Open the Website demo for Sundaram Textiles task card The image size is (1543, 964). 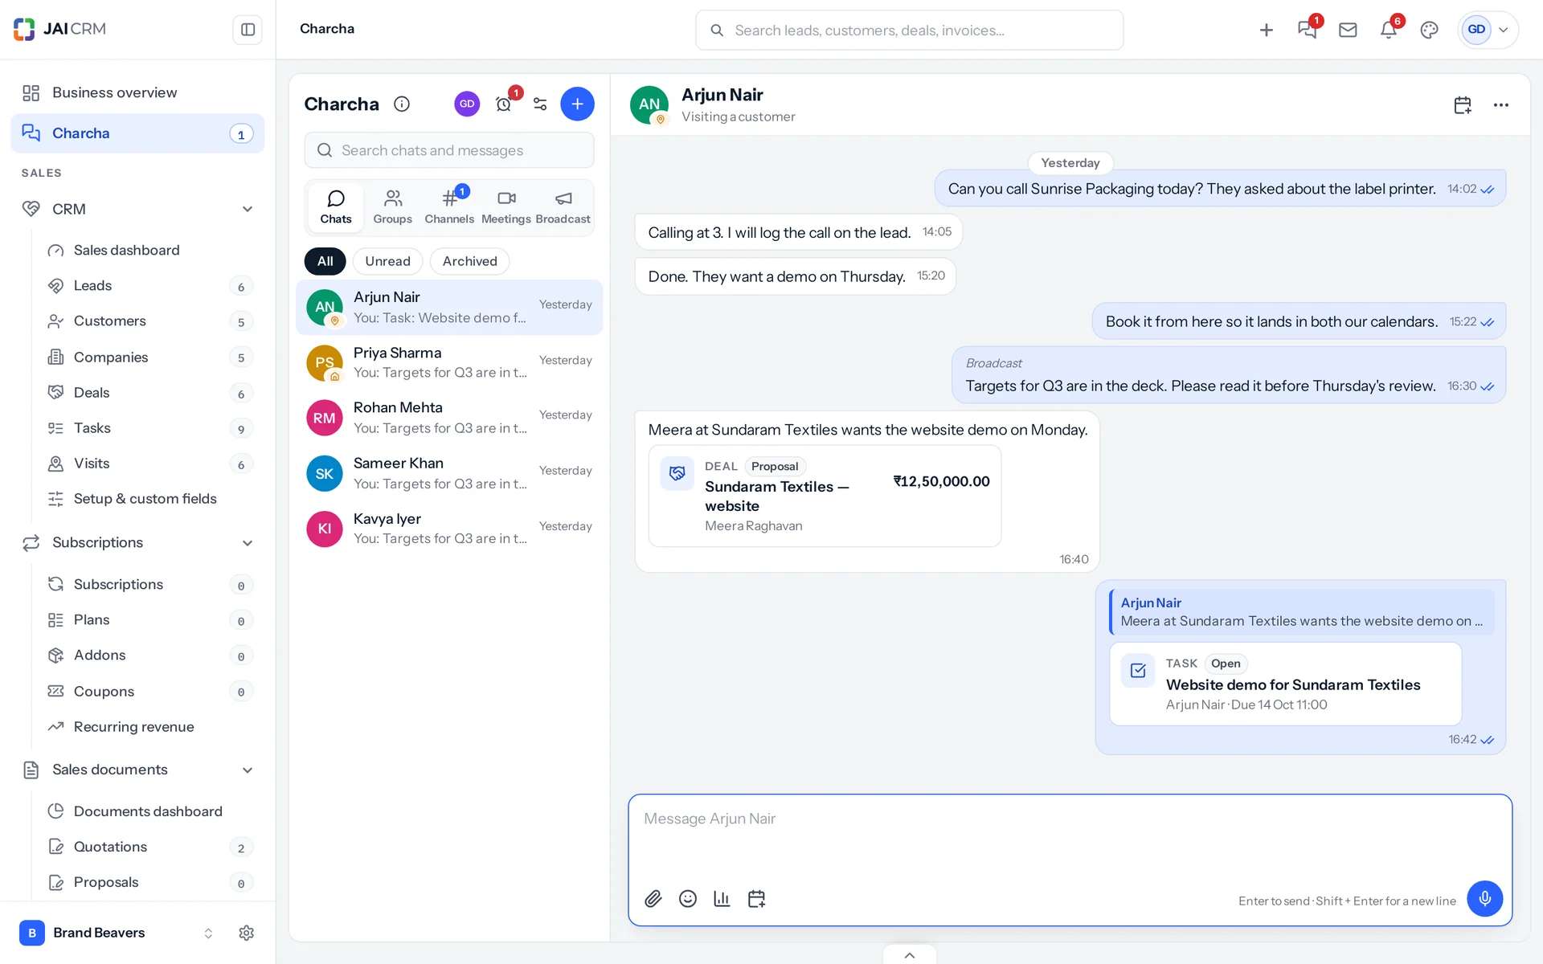click(x=1286, y=684)
